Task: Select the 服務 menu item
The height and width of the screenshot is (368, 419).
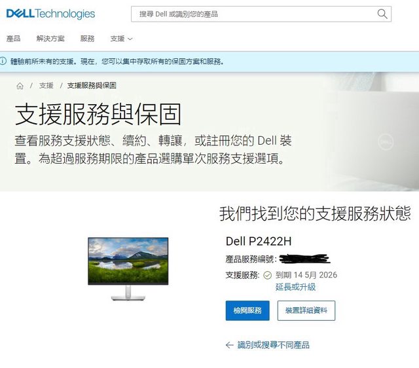Action: click(x=87, y=39)
